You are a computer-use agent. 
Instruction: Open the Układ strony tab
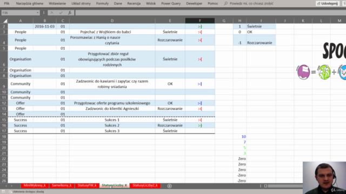click(81, 4)
